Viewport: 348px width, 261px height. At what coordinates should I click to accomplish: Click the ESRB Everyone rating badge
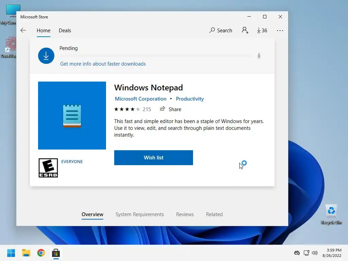point(48,168)
